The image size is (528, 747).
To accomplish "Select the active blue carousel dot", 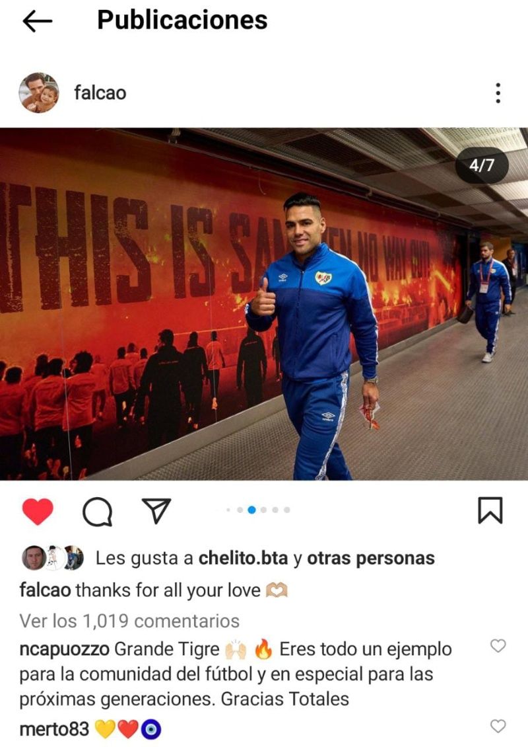I will point(251,510).
